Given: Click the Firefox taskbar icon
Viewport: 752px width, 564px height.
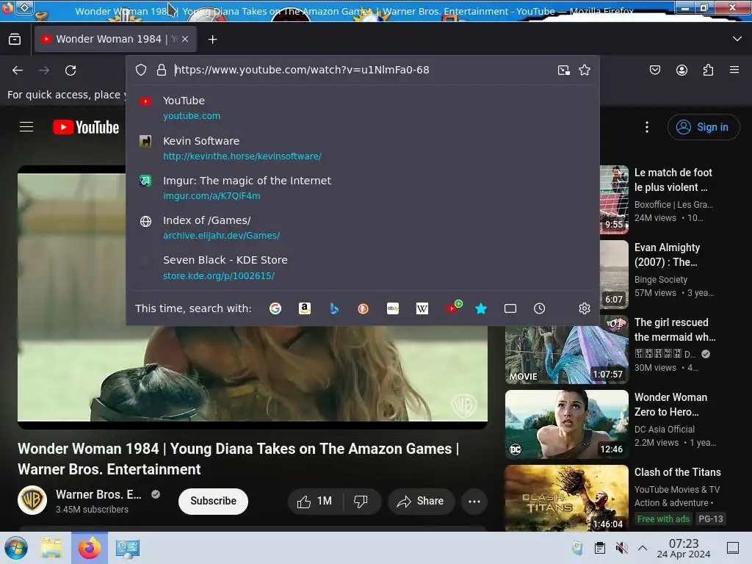Looking at the screenshot, I should point(90,548).
